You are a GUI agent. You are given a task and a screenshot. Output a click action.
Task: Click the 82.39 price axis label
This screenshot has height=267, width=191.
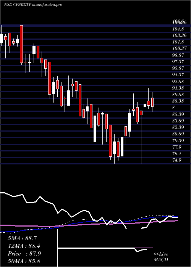178,127
